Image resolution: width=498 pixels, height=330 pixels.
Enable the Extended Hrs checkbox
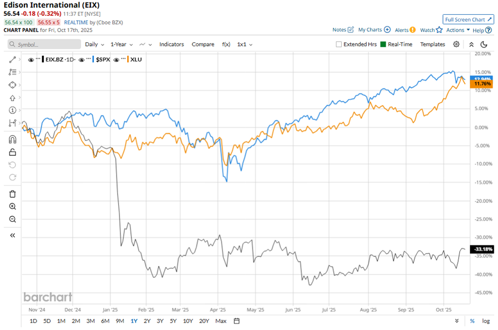pyautogui.click(x=339, y=44)
